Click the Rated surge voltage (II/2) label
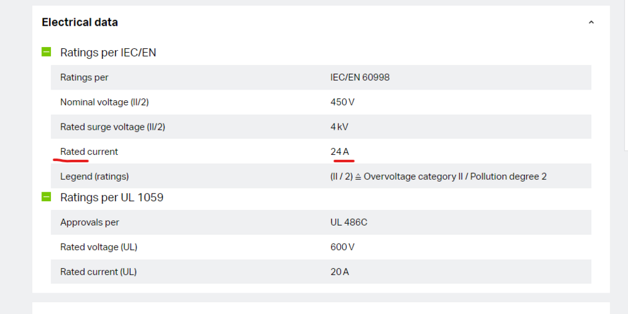 [112, 127]
